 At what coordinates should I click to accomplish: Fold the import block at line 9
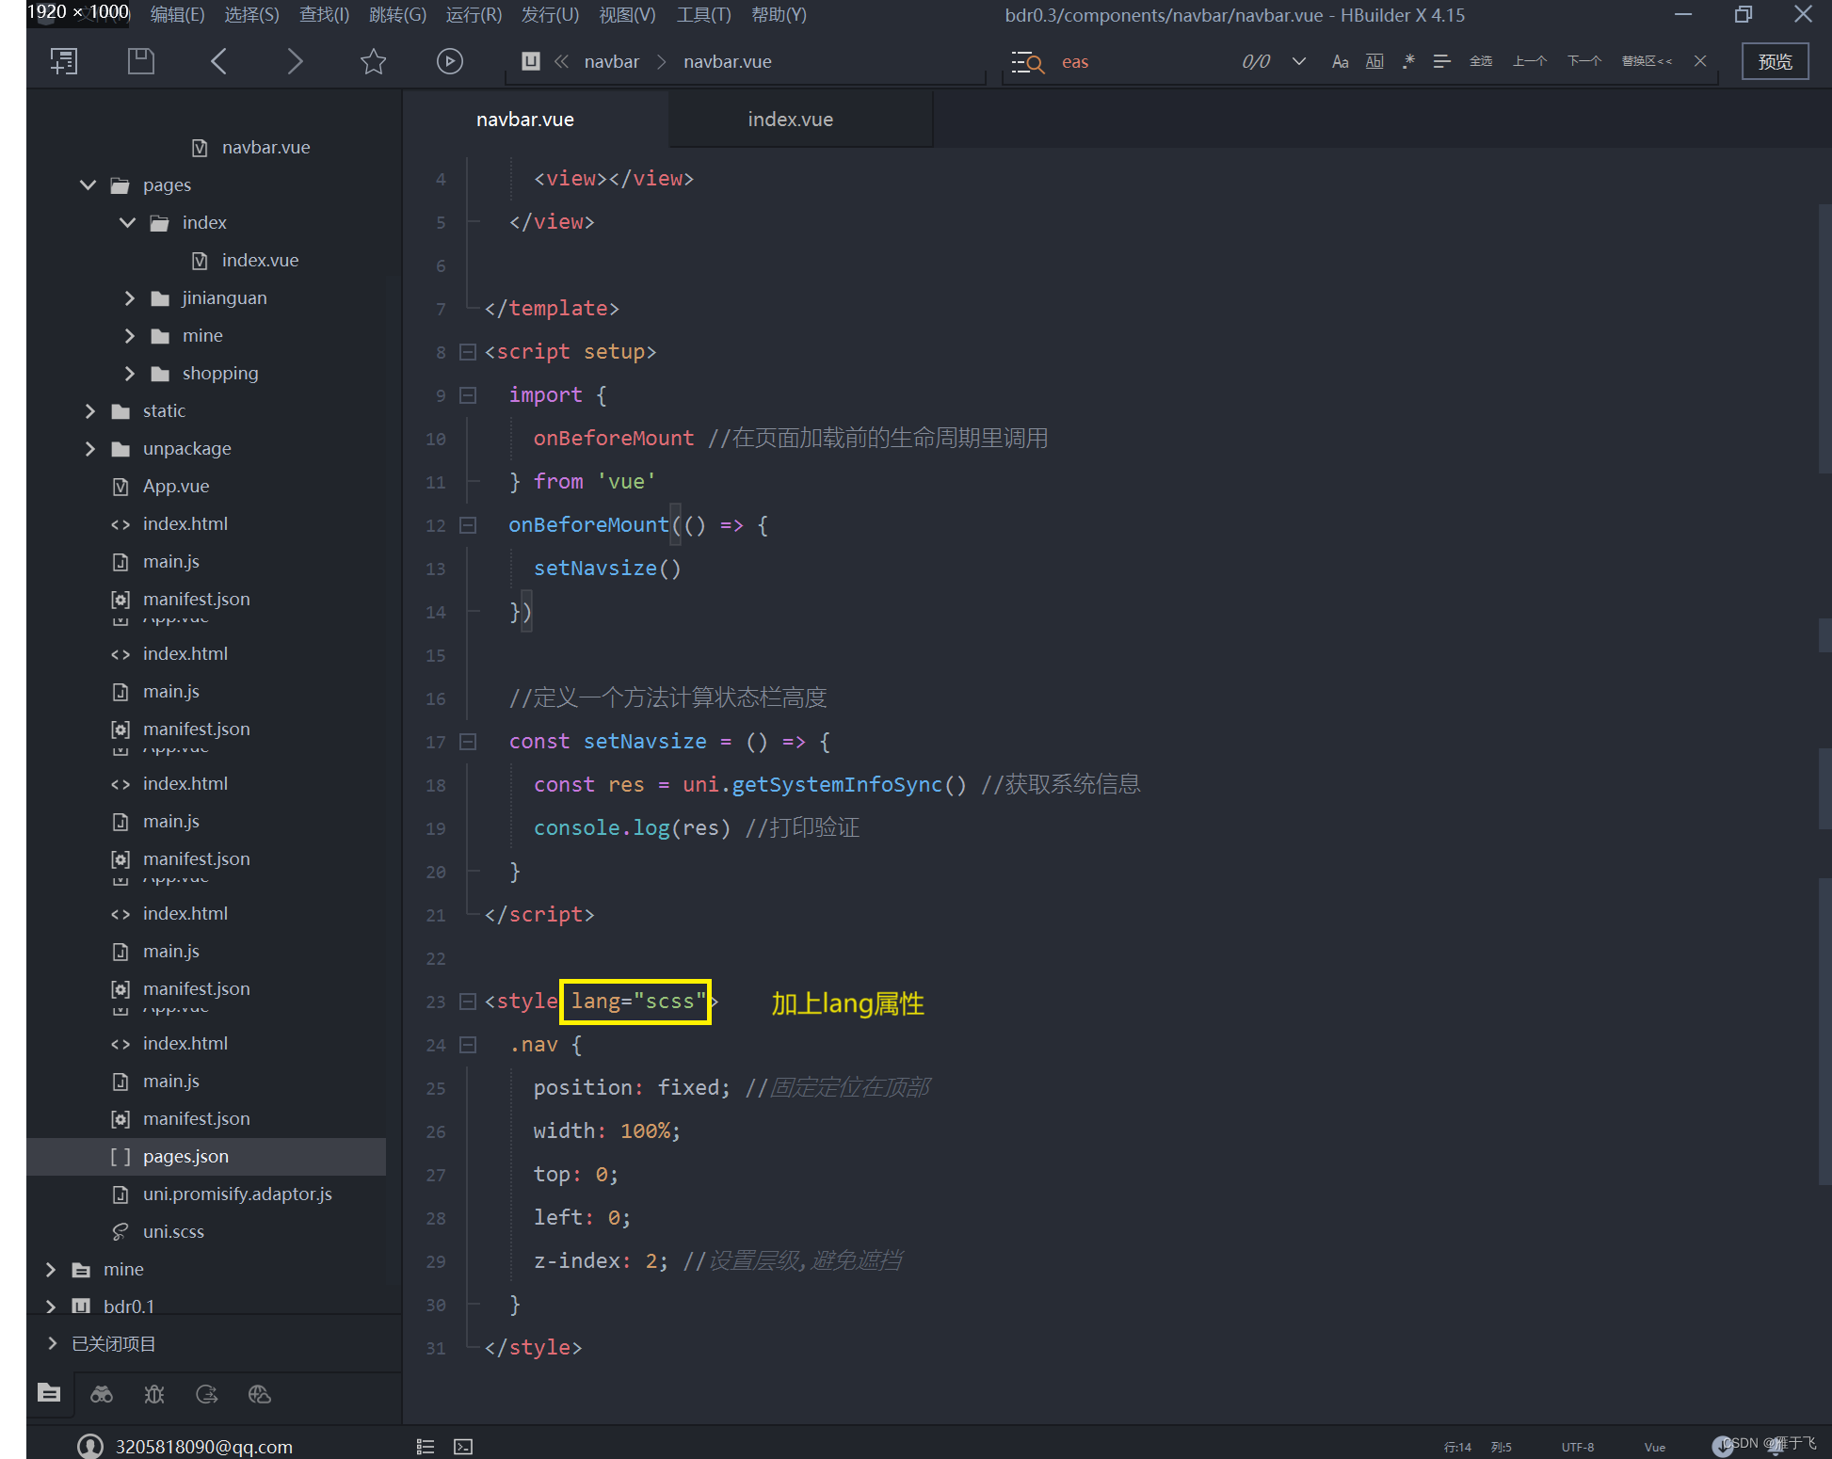point(467,395)
